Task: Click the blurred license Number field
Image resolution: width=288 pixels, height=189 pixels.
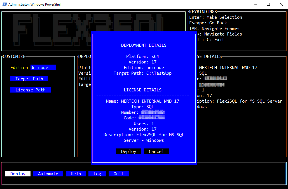Action: pyautogui.click(x=153, y=112)
